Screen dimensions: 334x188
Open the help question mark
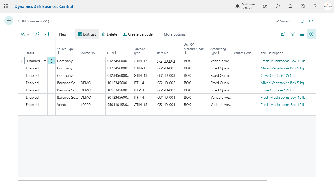[315, 6]
